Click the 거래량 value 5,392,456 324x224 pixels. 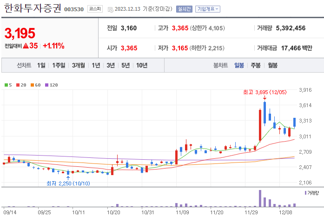coord(291,28)
